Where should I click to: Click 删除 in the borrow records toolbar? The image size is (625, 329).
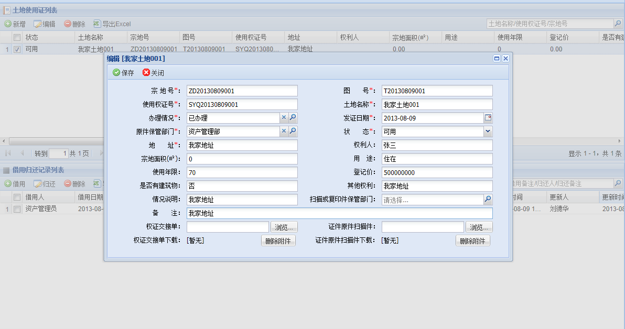point(74,183)
